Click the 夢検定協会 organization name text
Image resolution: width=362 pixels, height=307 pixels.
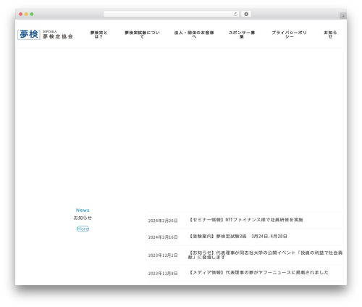(x=58, y=36)
